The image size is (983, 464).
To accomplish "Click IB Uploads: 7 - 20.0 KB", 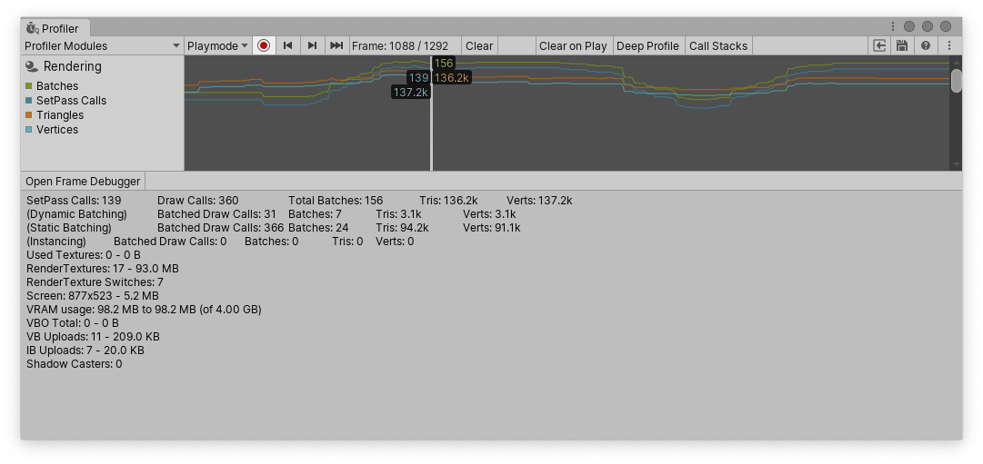I will tap(85, 350).
